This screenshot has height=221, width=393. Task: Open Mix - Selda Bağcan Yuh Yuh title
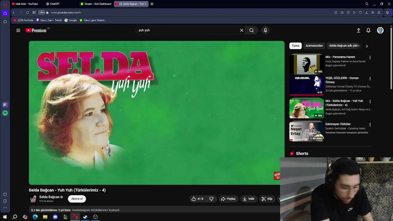tap(344, 103)
